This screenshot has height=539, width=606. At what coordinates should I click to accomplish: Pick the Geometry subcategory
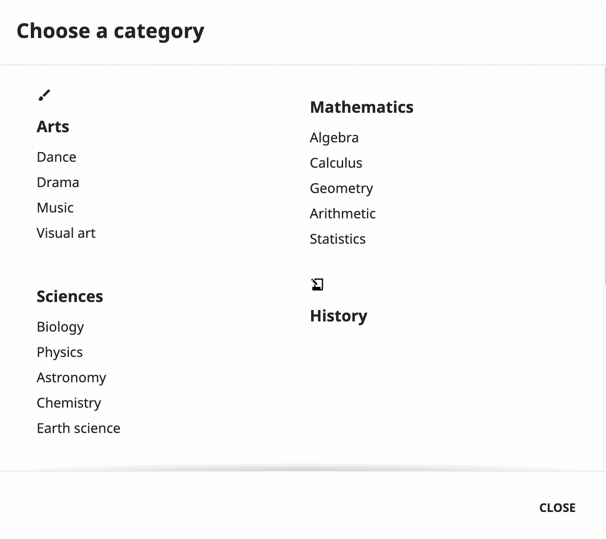(341, 188)
